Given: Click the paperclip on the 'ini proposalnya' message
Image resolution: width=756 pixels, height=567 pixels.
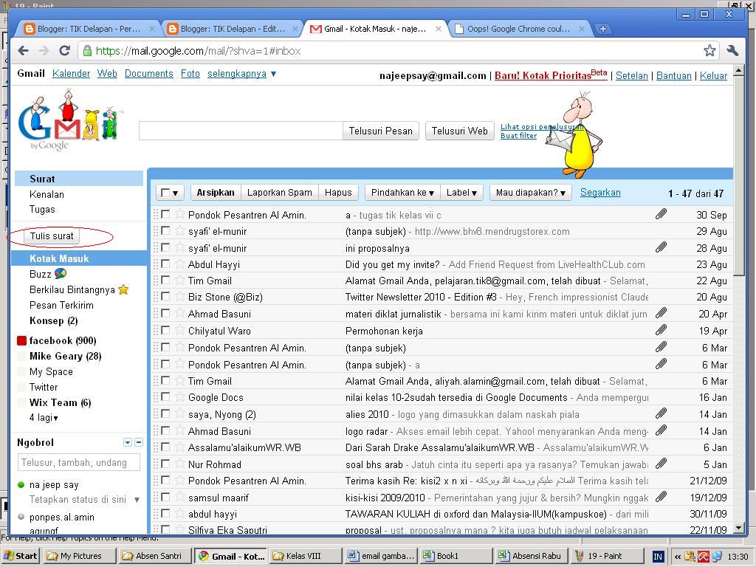Looking at the screenshot, I should click(x=661, y=247).
